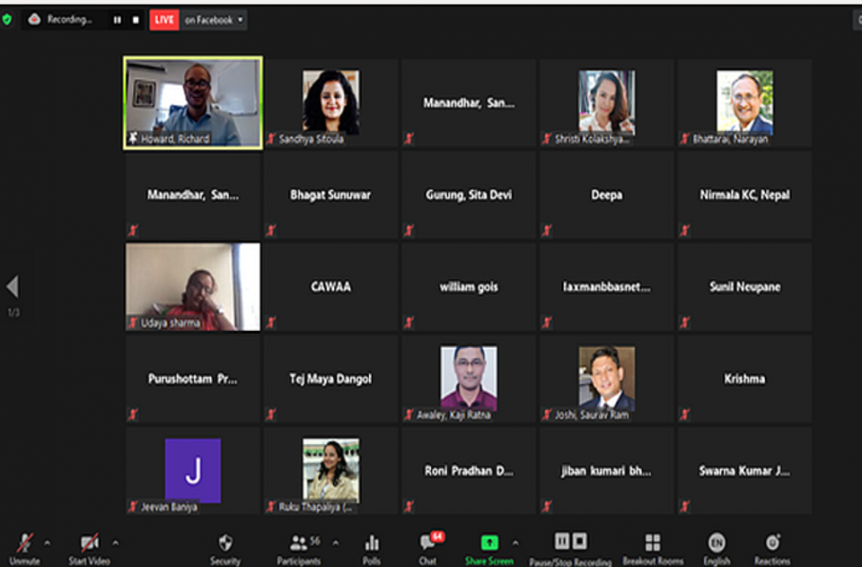The image size is (862, 567).
Task: Open Breakout Rooms
Action: [653, 543]
